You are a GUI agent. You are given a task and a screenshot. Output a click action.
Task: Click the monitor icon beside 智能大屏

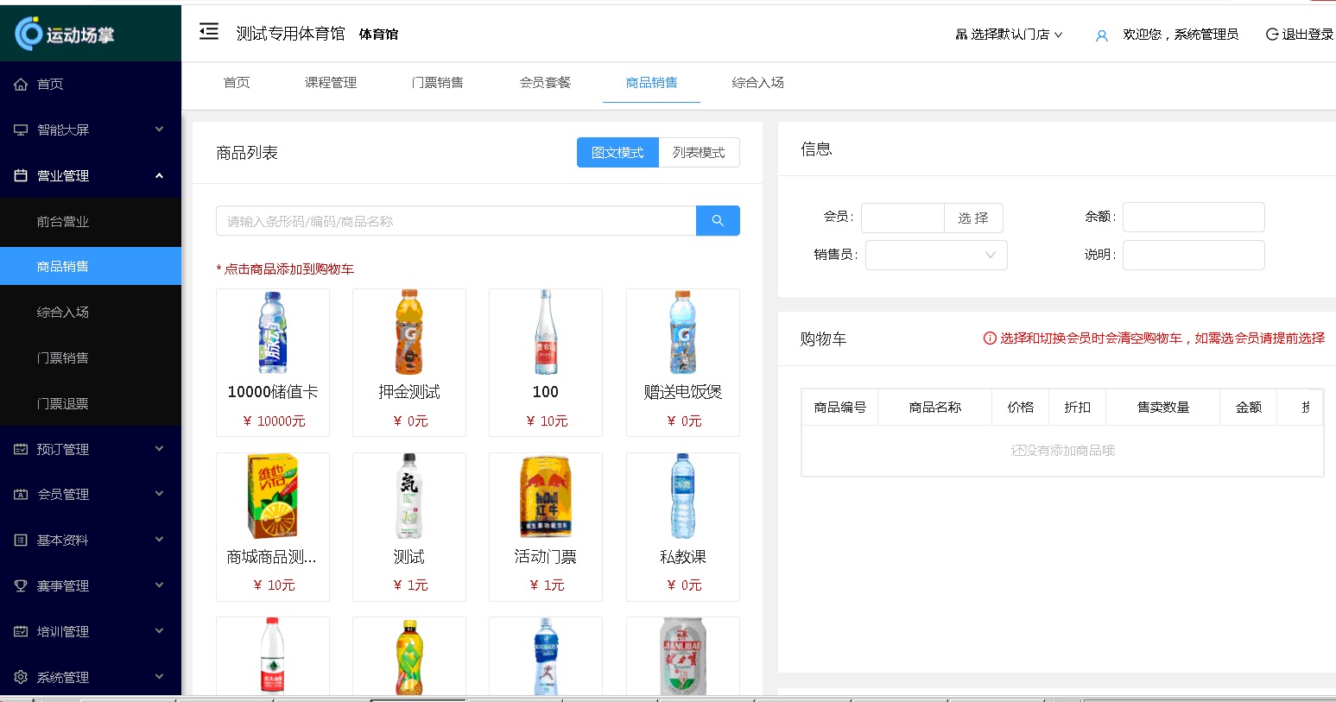21,130
